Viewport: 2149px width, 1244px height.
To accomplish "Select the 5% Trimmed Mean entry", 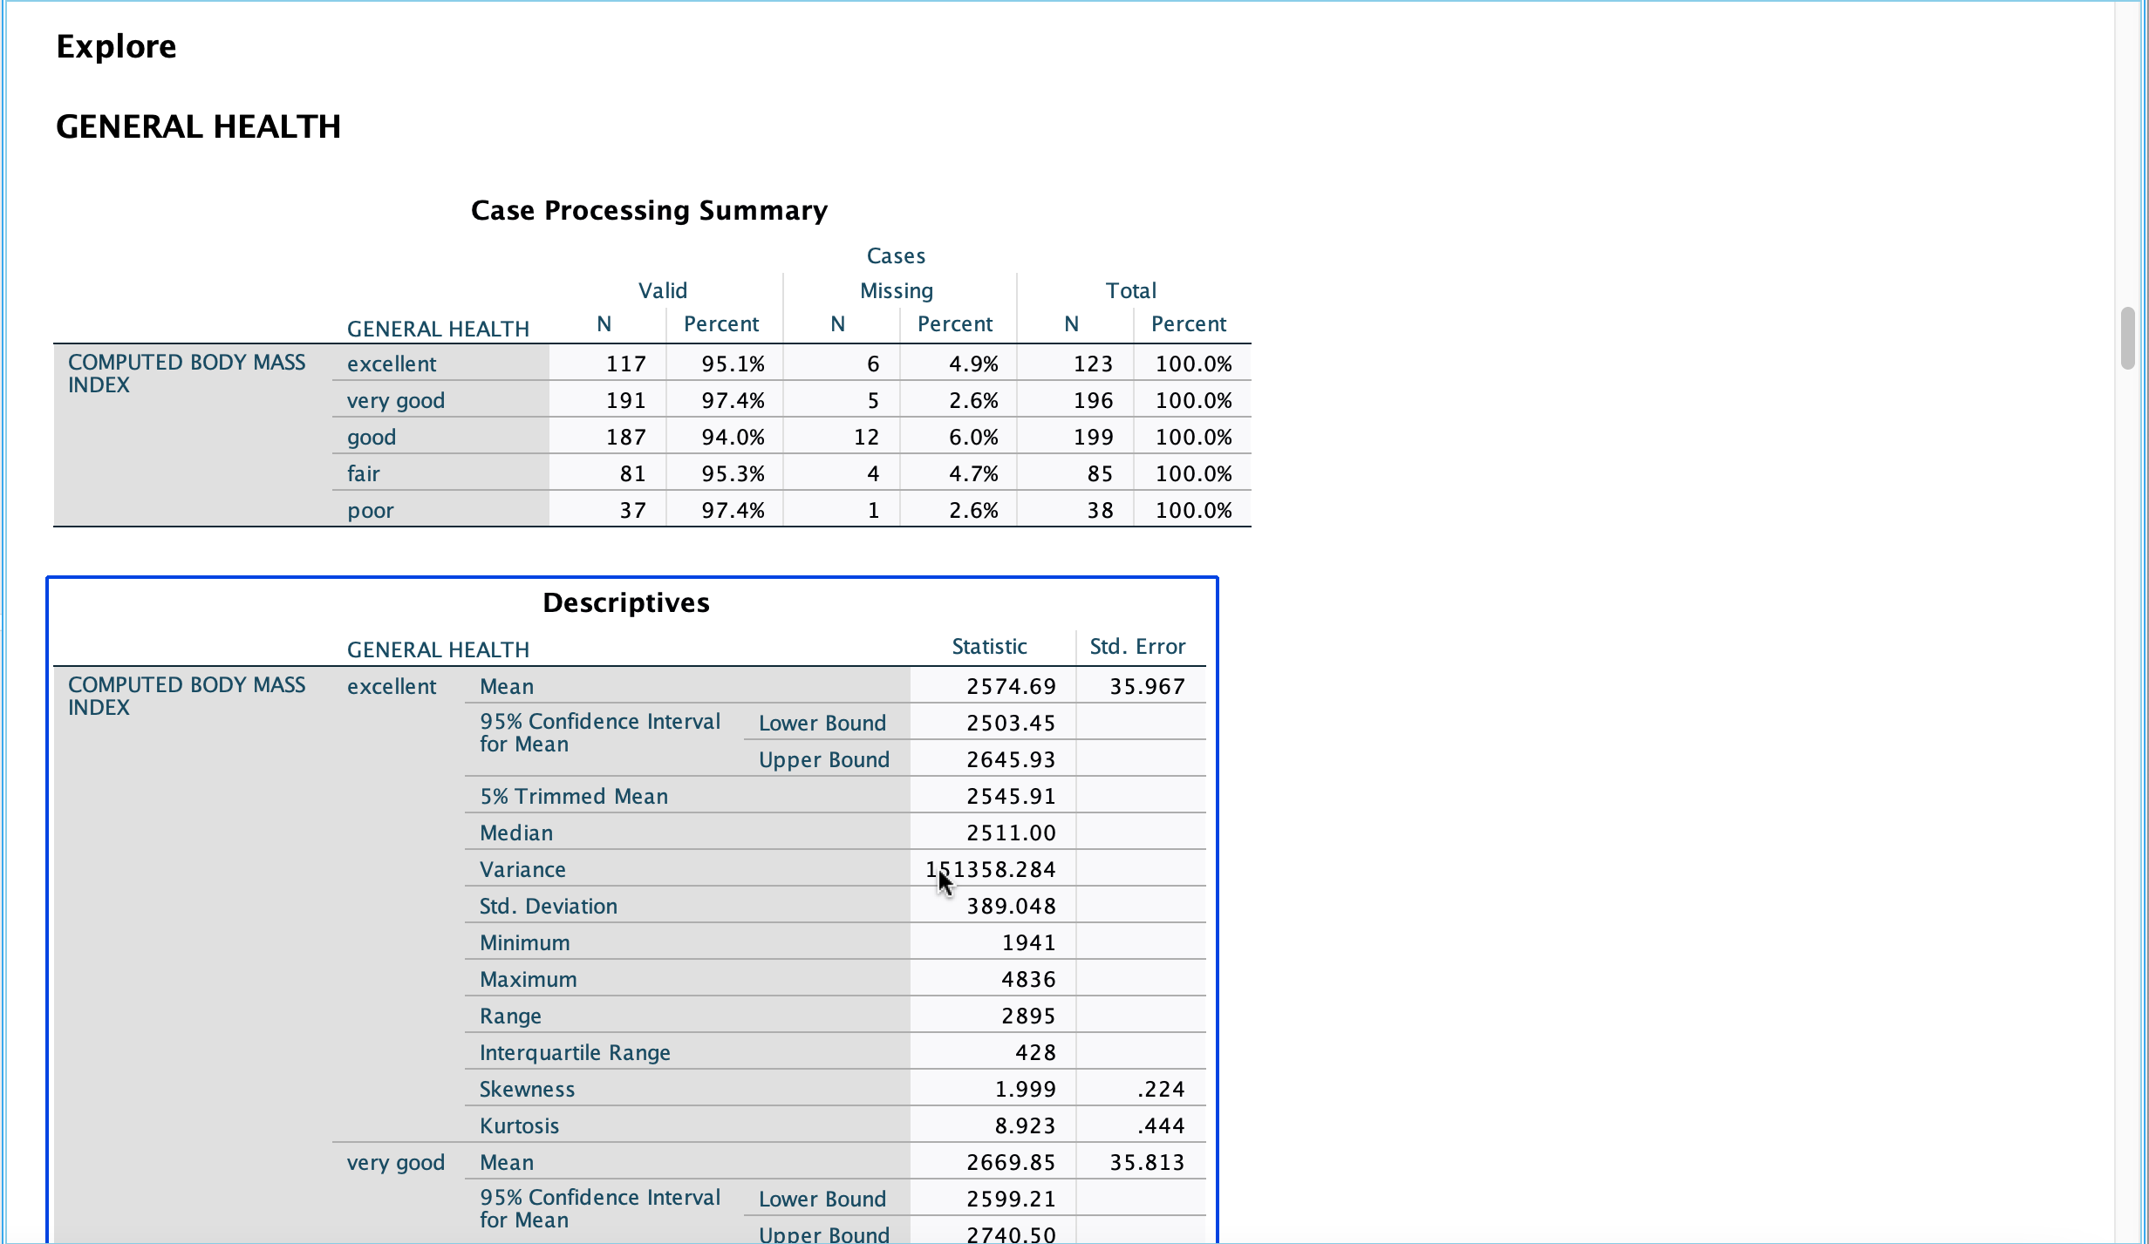I will click(574, 796).
